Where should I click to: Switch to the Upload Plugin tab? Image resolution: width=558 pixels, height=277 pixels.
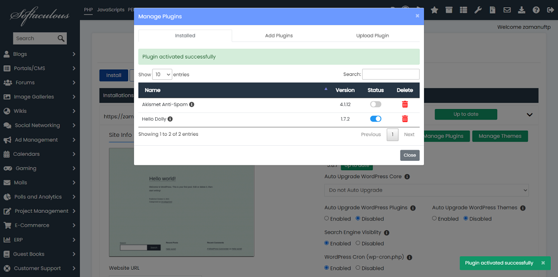[x=373, y=36]
